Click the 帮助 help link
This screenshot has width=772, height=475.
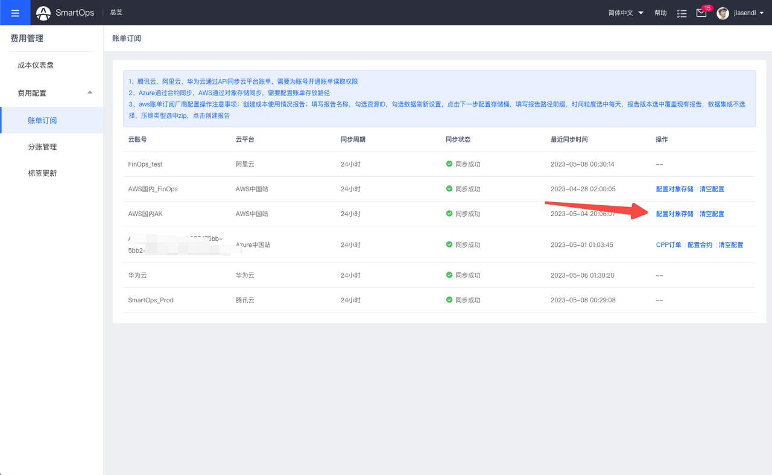[660, 13]
